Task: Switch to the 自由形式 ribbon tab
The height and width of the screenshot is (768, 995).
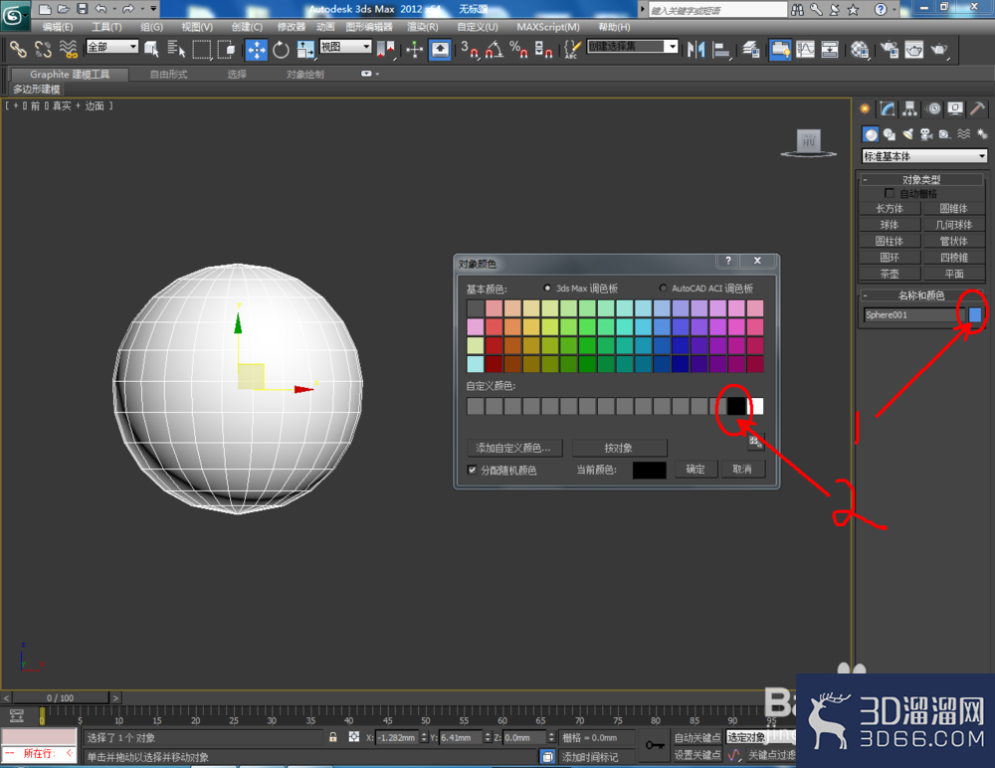Action: pos(168,75)
